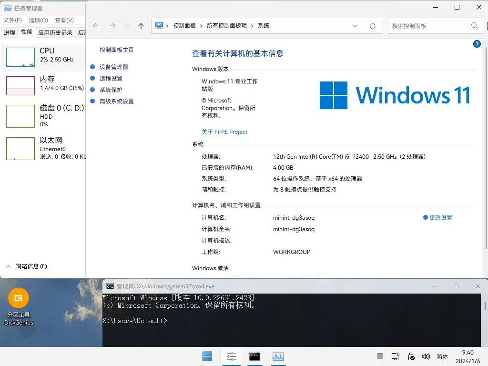Click the 搜索控制面板 search field
Screen dimensions: 488x366
click(429, 26)
